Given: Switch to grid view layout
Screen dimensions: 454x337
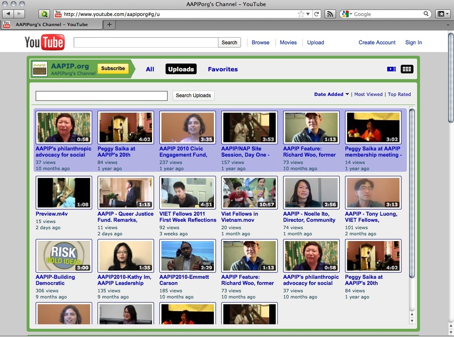Looking at the screenshot, I should [x=407, y=69].
